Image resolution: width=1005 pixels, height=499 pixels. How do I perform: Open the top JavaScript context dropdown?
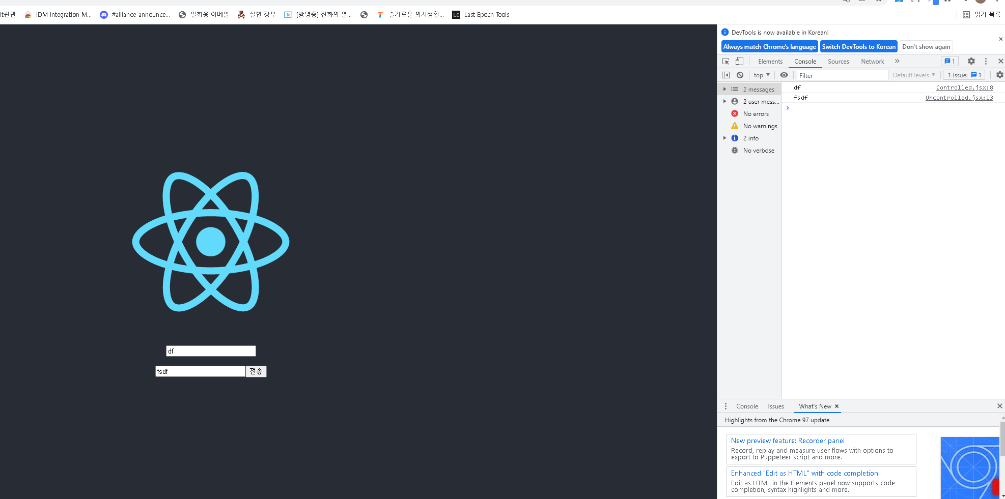[x=762, y=75]
